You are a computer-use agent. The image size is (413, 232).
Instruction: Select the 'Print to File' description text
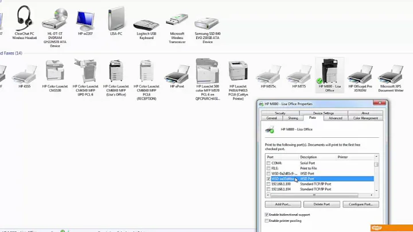309,168
